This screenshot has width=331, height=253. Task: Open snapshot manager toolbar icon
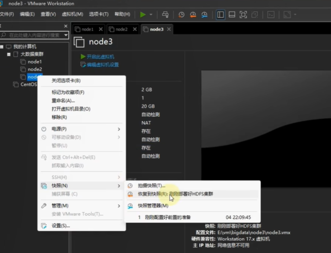(204, 14)
